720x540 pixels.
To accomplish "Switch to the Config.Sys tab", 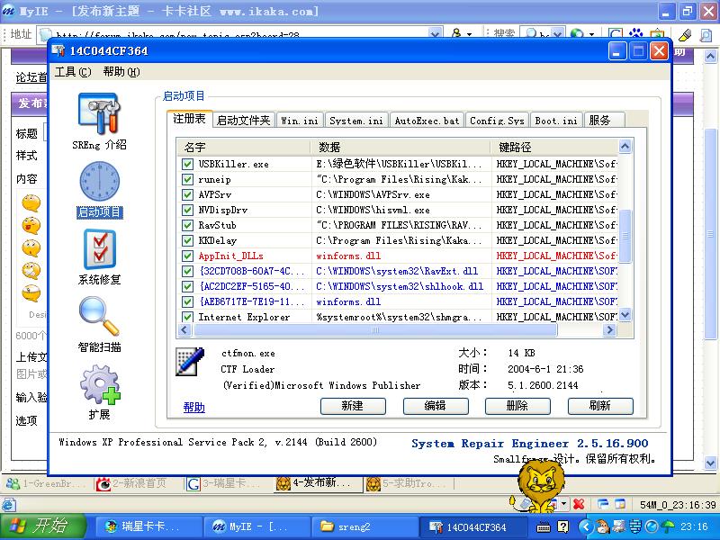I will (498, 121).
